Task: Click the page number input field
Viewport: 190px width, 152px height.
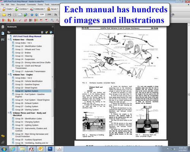Action: (42, 14)
